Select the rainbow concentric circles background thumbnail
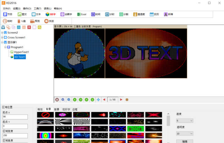Image resolution: width=224 pixels, height=143 pixels. point(46,136)
